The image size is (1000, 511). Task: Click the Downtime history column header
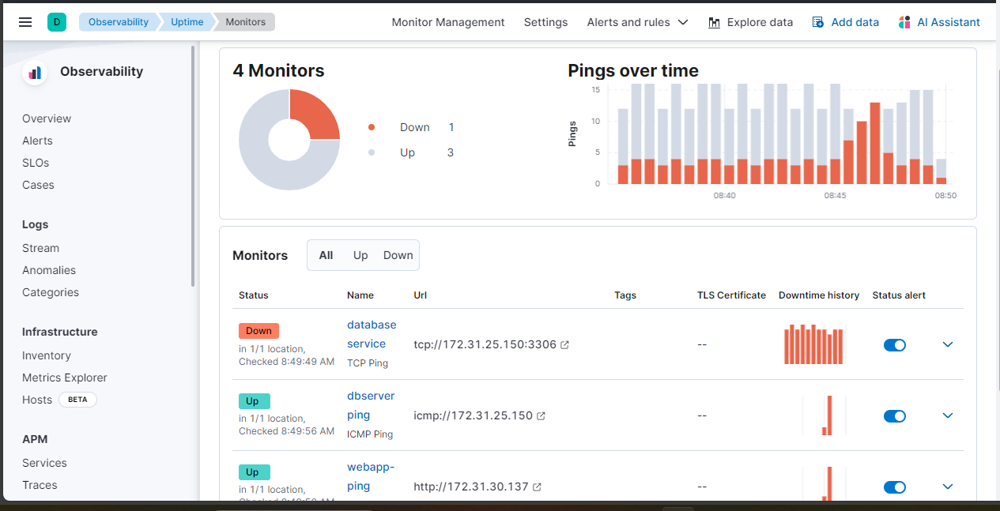819,295
